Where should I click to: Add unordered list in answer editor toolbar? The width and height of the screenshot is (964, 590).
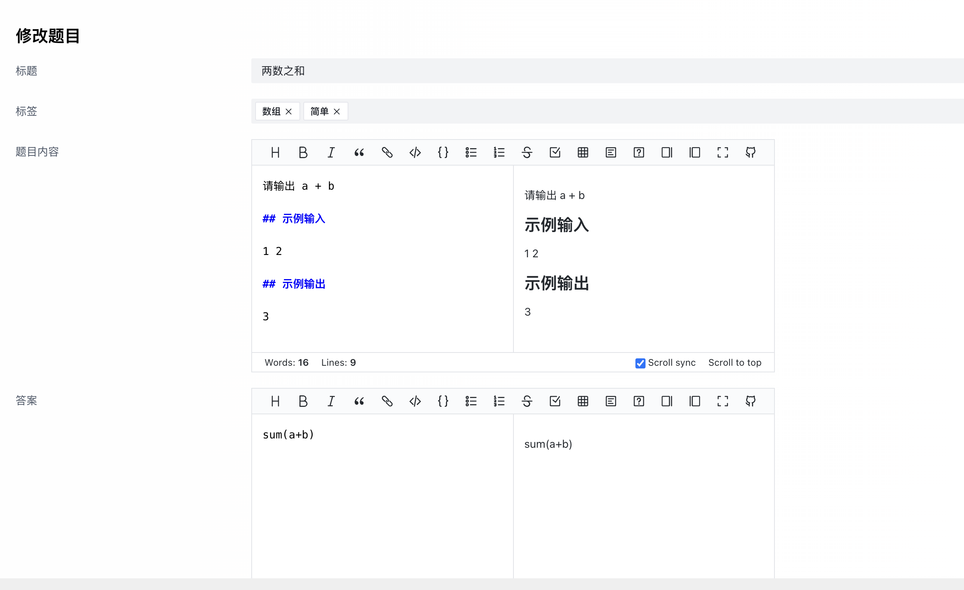coord(471,401)
